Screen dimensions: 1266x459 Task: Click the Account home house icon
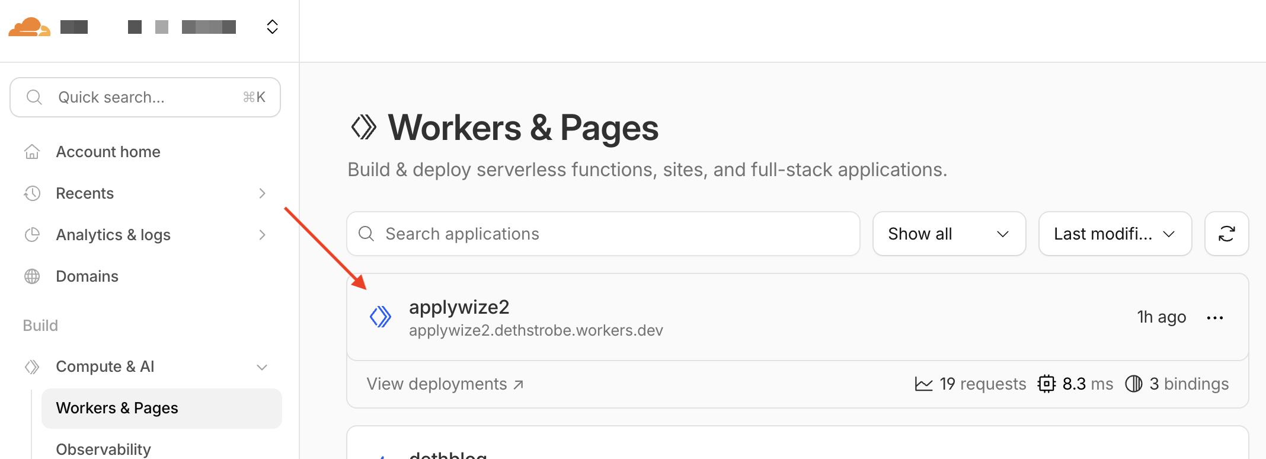(x=32, y=152)
